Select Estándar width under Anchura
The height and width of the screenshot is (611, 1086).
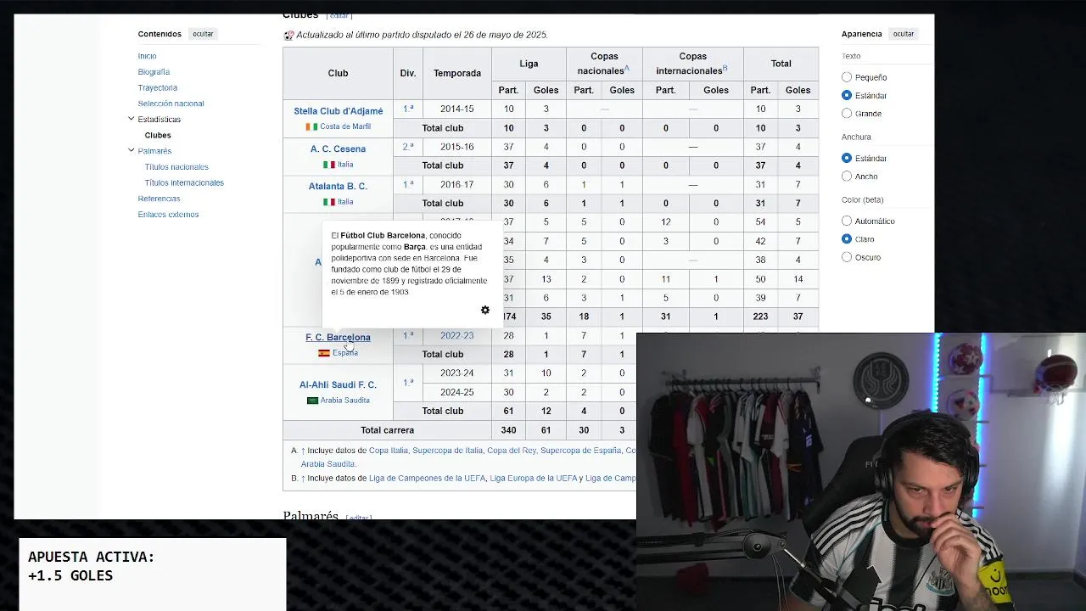point(847,158)
